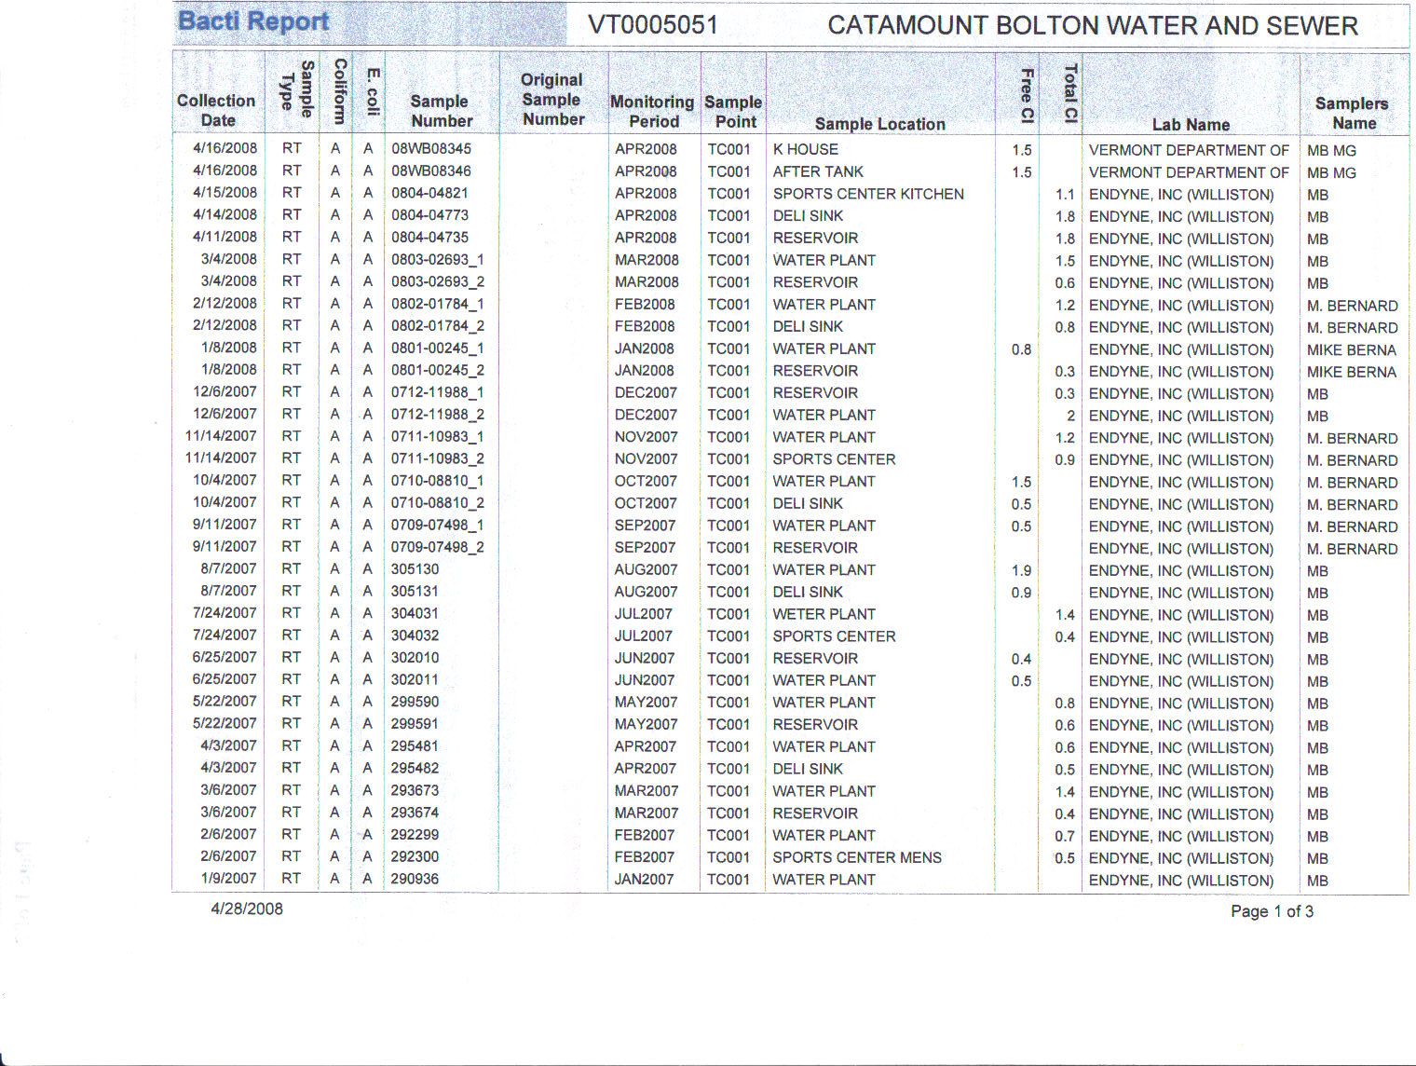Click the Page 1 of 3 footer
Screen dimensions: 1416x1066
coord(1271,911)
